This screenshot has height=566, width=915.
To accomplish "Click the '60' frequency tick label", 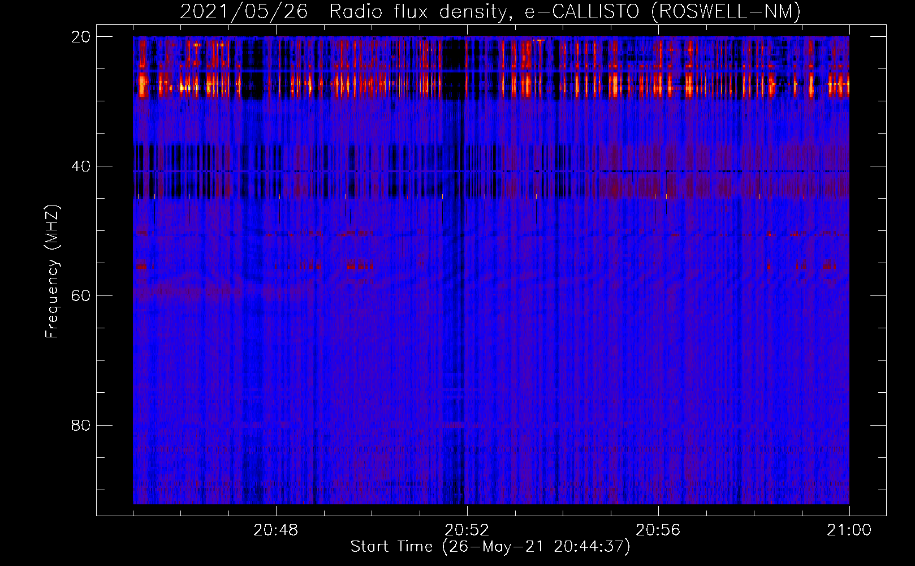I will (x=81, y=295).
